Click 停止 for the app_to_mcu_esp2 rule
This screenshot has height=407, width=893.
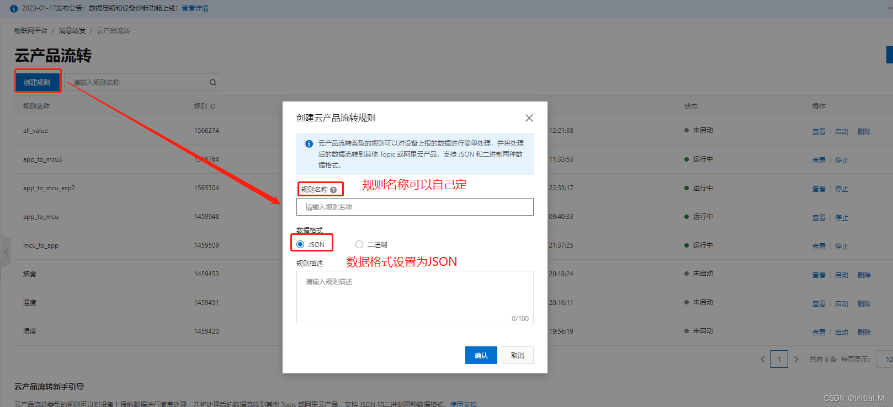[x=842, y=189]
